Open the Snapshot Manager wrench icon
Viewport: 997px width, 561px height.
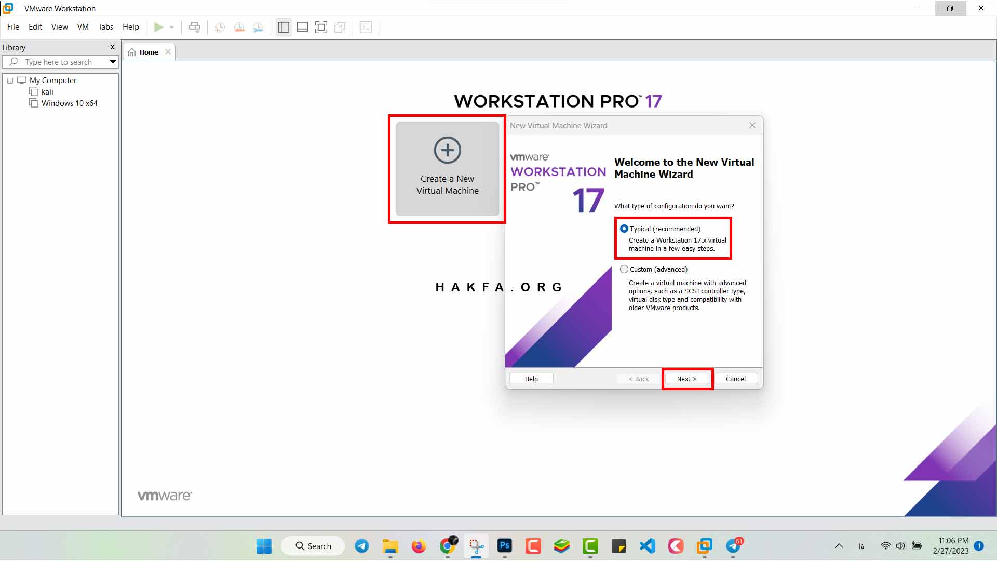click(x=258, y=27)
